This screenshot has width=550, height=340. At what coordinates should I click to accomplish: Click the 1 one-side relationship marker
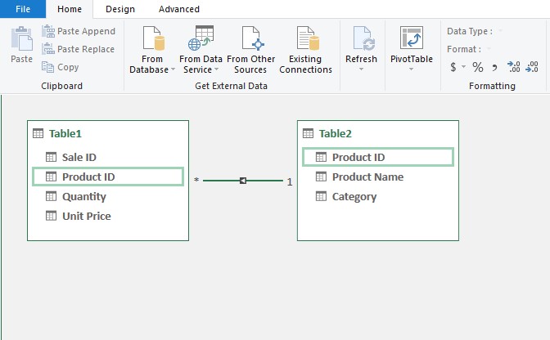pyautogui.click(x=290, y=181)
